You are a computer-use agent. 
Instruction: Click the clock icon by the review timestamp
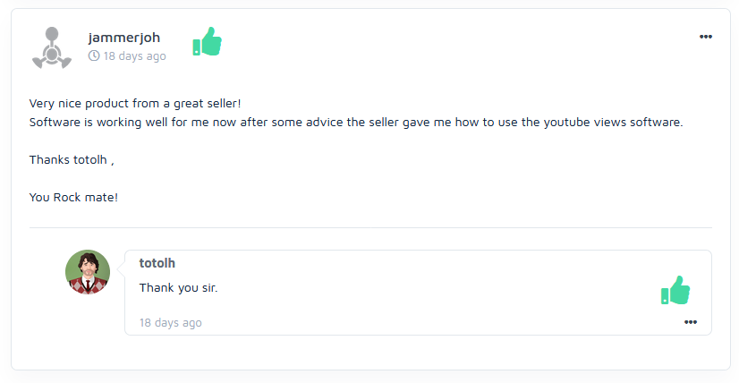click(x=94, y=55)
